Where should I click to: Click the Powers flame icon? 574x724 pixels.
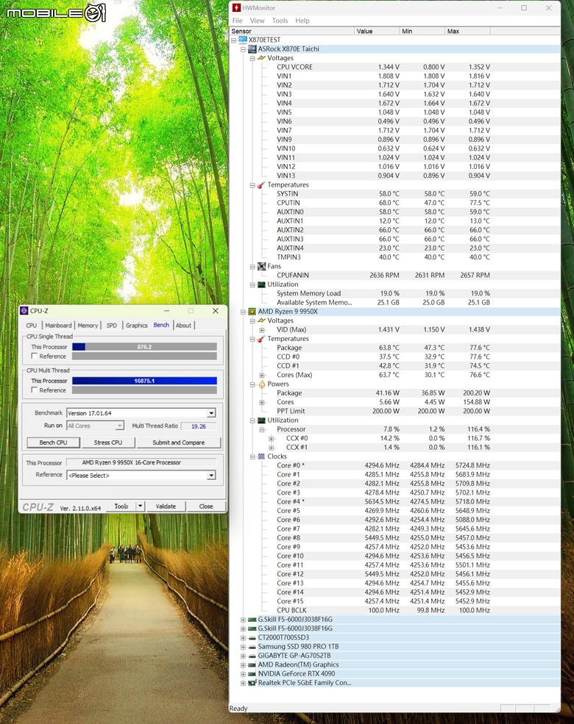[261, 384]
